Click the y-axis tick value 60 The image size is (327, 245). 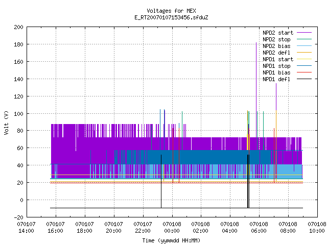pyautogui.click(x=20, y=148)
